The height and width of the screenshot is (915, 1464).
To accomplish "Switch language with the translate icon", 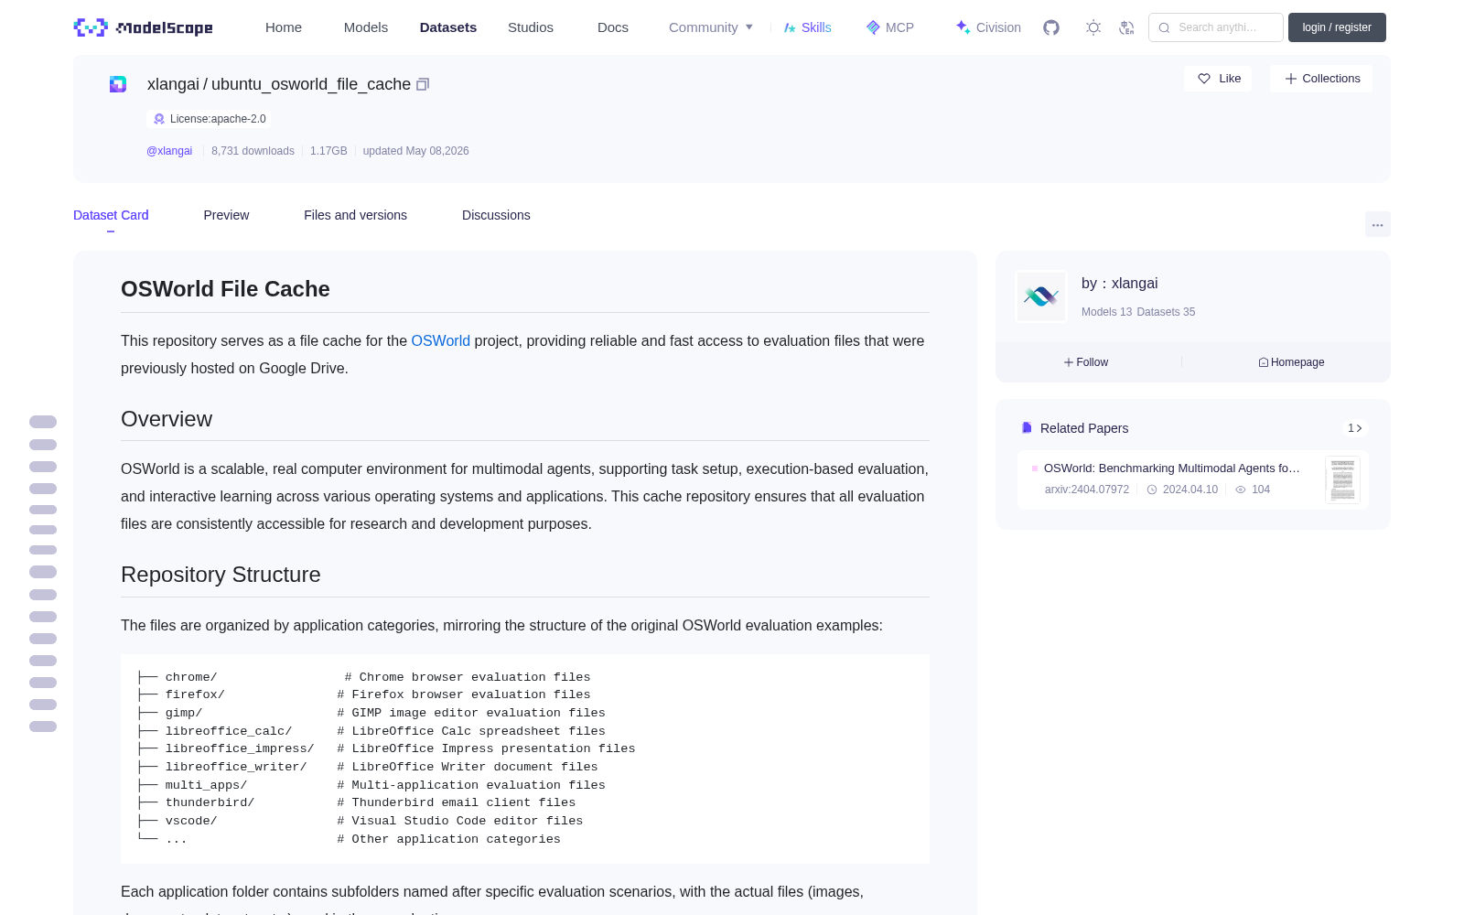I will pos(1126,27).
